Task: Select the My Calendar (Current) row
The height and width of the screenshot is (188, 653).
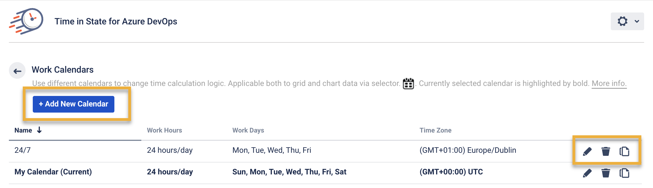Action: 53,172
